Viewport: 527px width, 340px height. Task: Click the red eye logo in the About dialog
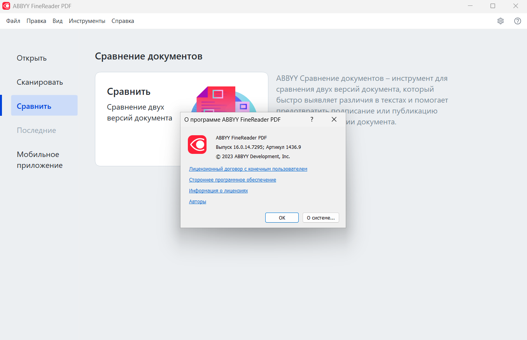(197, 145)
